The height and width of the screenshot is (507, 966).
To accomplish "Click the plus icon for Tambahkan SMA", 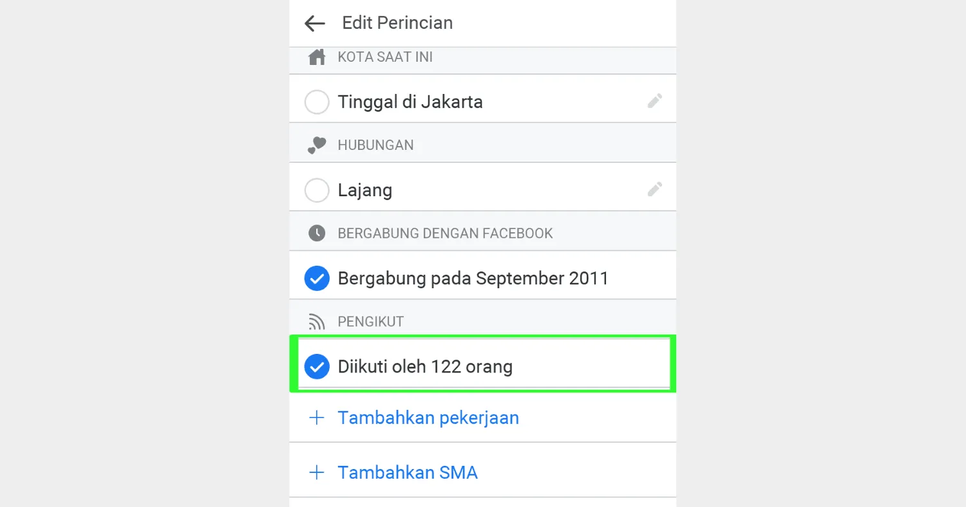I will 316,473.
